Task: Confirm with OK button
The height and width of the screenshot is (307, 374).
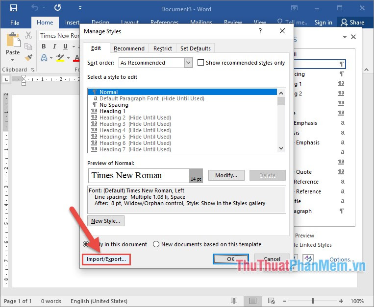Action: (231, 259)
